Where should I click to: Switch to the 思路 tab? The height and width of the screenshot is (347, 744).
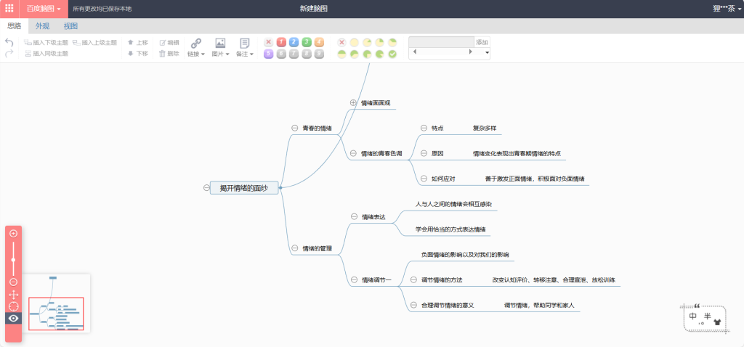[15, 26]
